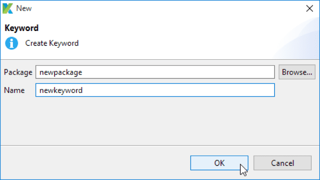Viewport: 320px width, 180px height.
Task: Click the "Create Keyword" description text
Action: [x=52, y=43]
